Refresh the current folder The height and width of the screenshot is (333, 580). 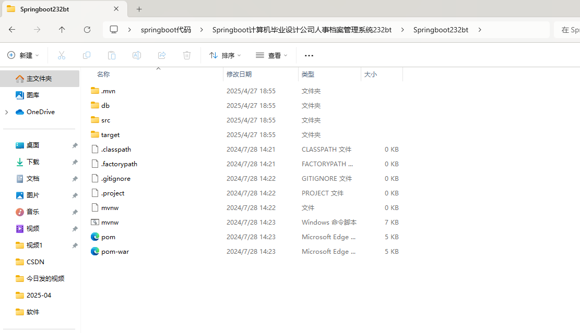(x=87, y=30)
